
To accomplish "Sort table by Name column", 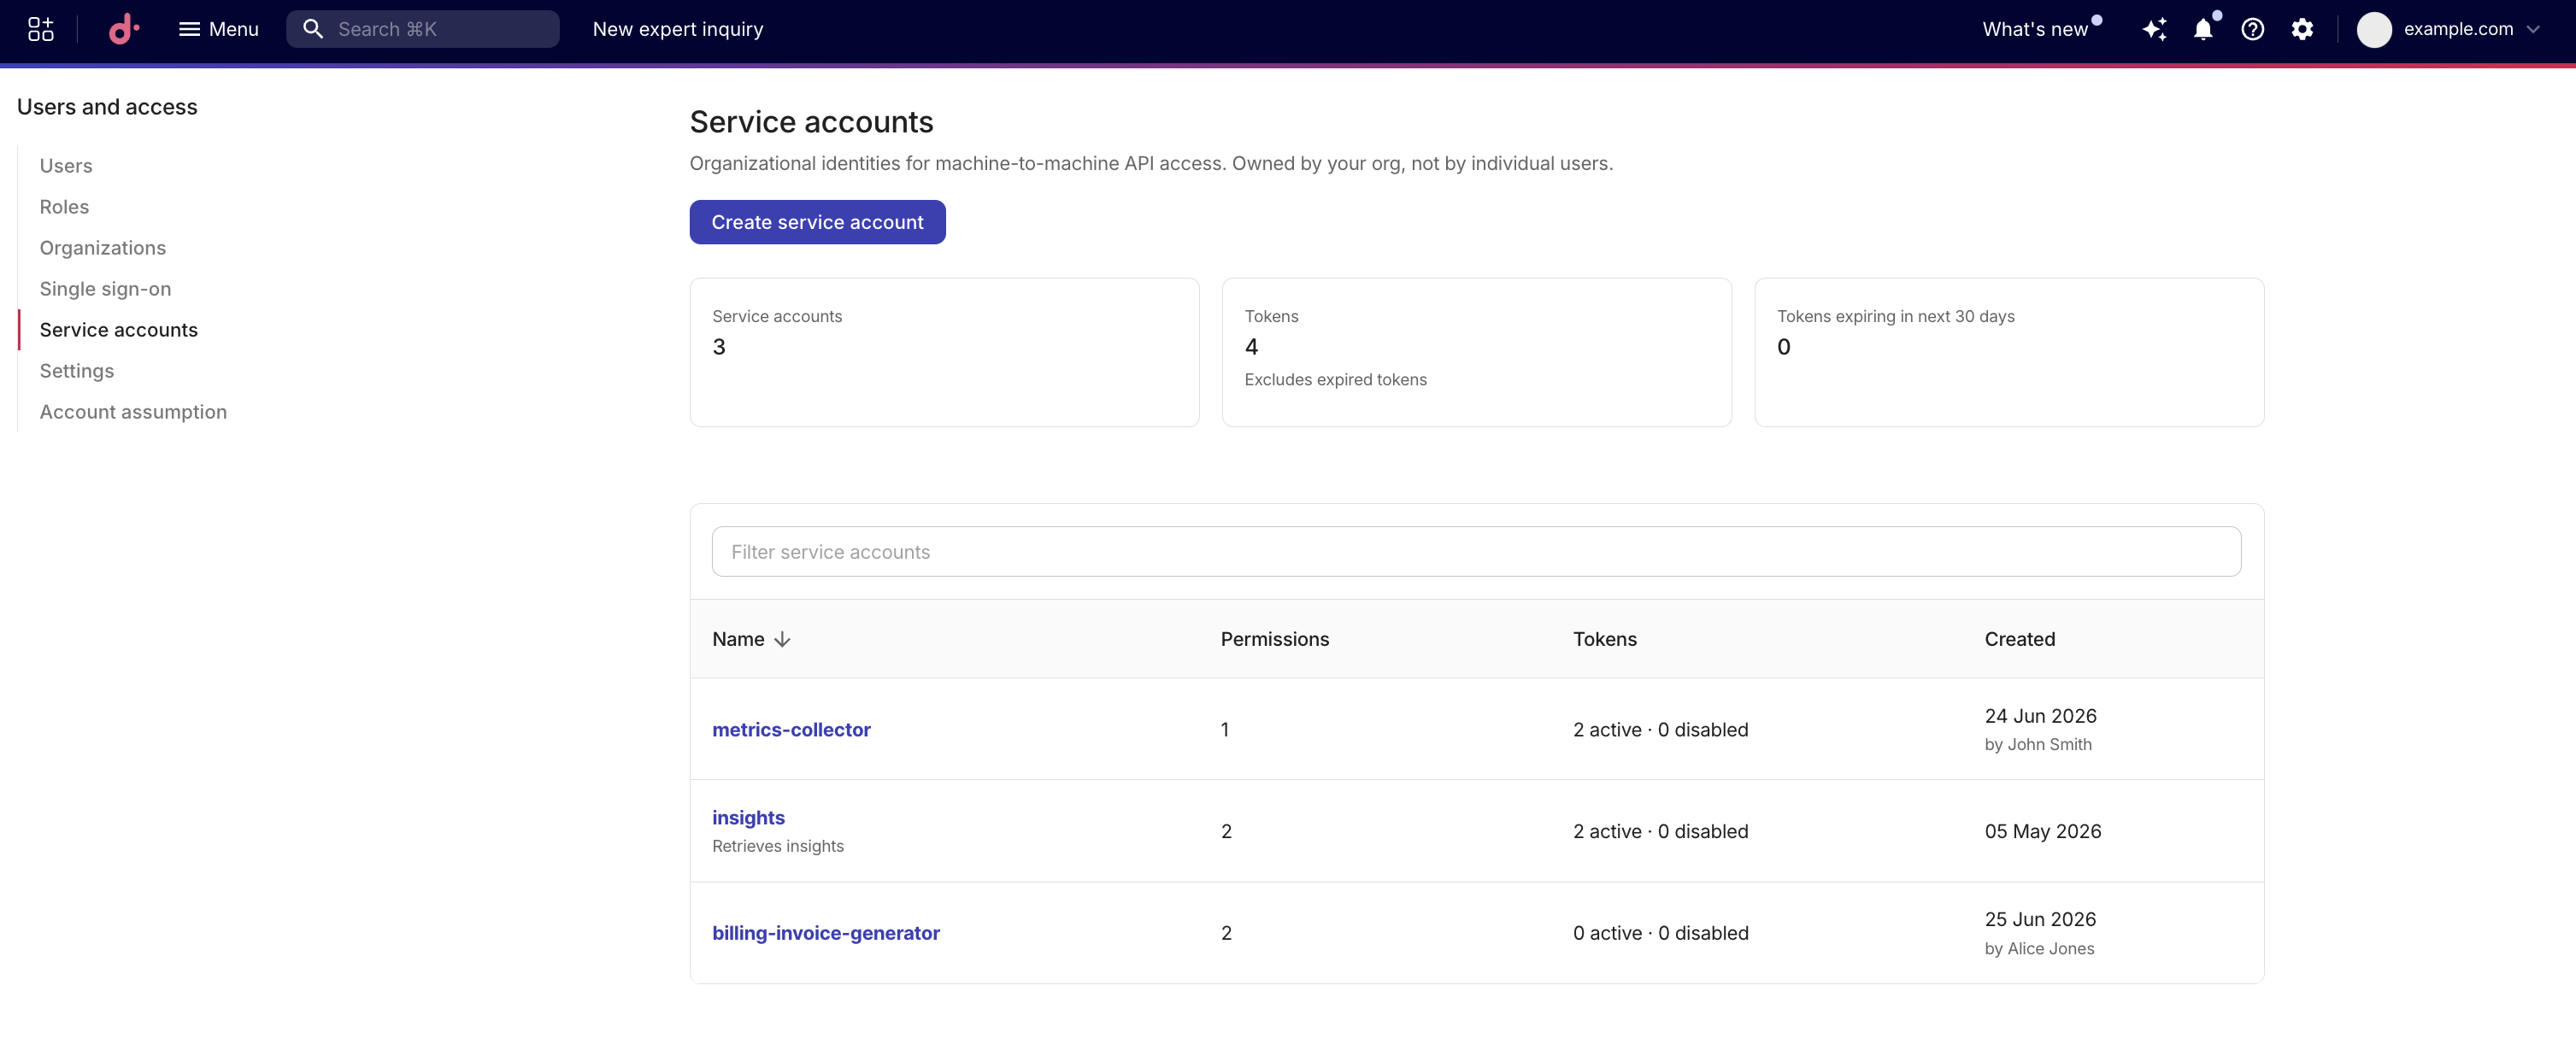I will [x=752, y=639].
